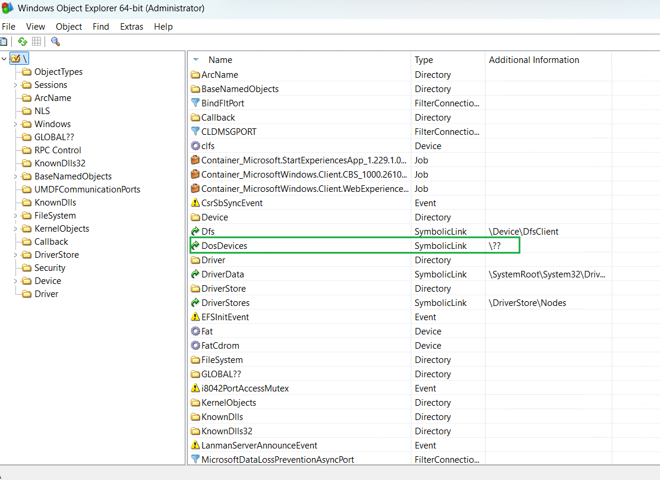The height and width of the screenshot is (480, 660).
Task: Collapse the root backslash tree node
Action: click(x=5, y=58)
